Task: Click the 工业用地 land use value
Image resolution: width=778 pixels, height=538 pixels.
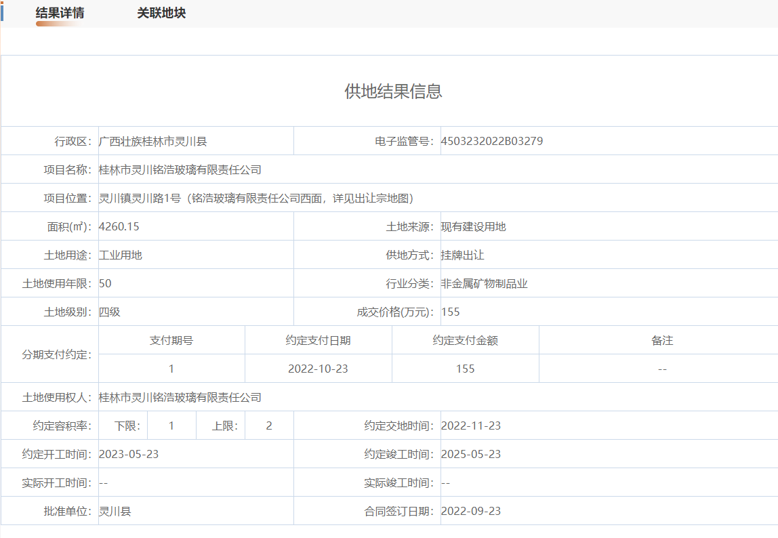Action: pos(121,255)
